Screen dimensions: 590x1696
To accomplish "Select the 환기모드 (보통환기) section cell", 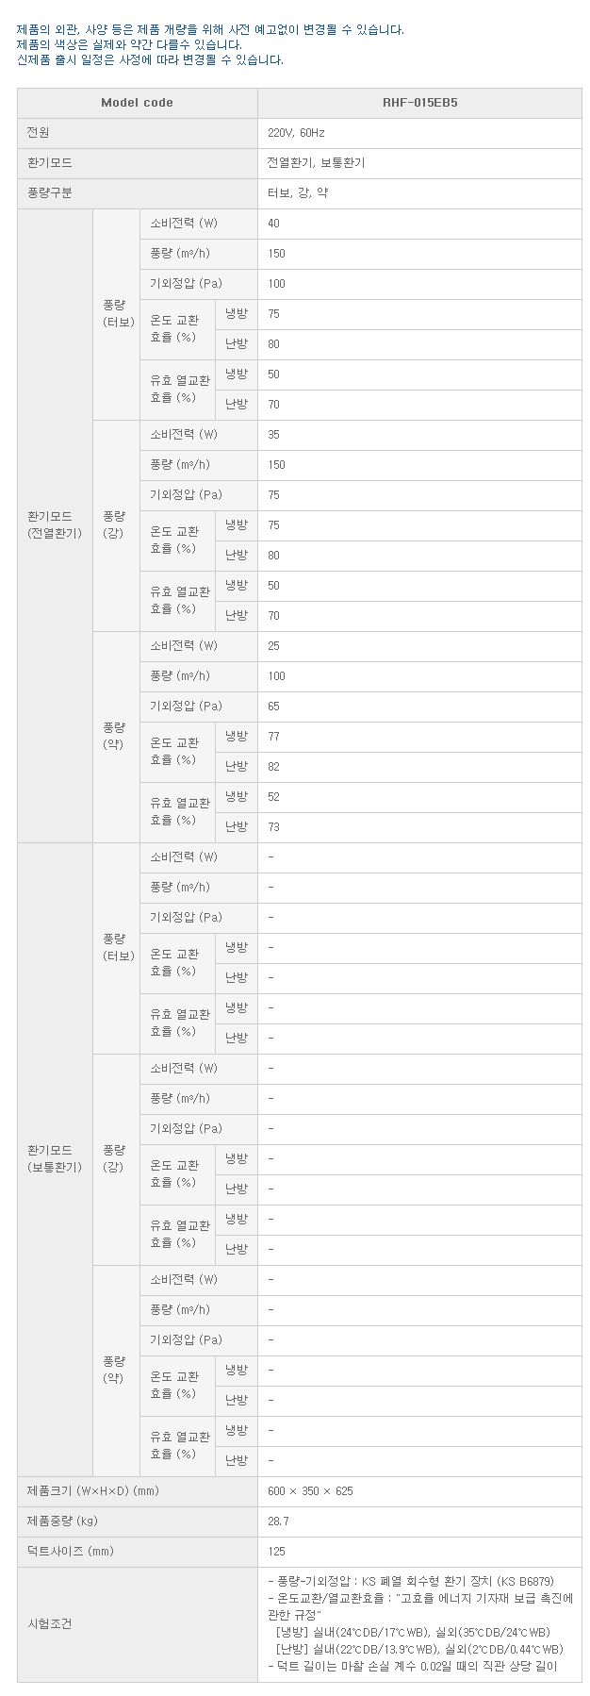I will 56,1159.
